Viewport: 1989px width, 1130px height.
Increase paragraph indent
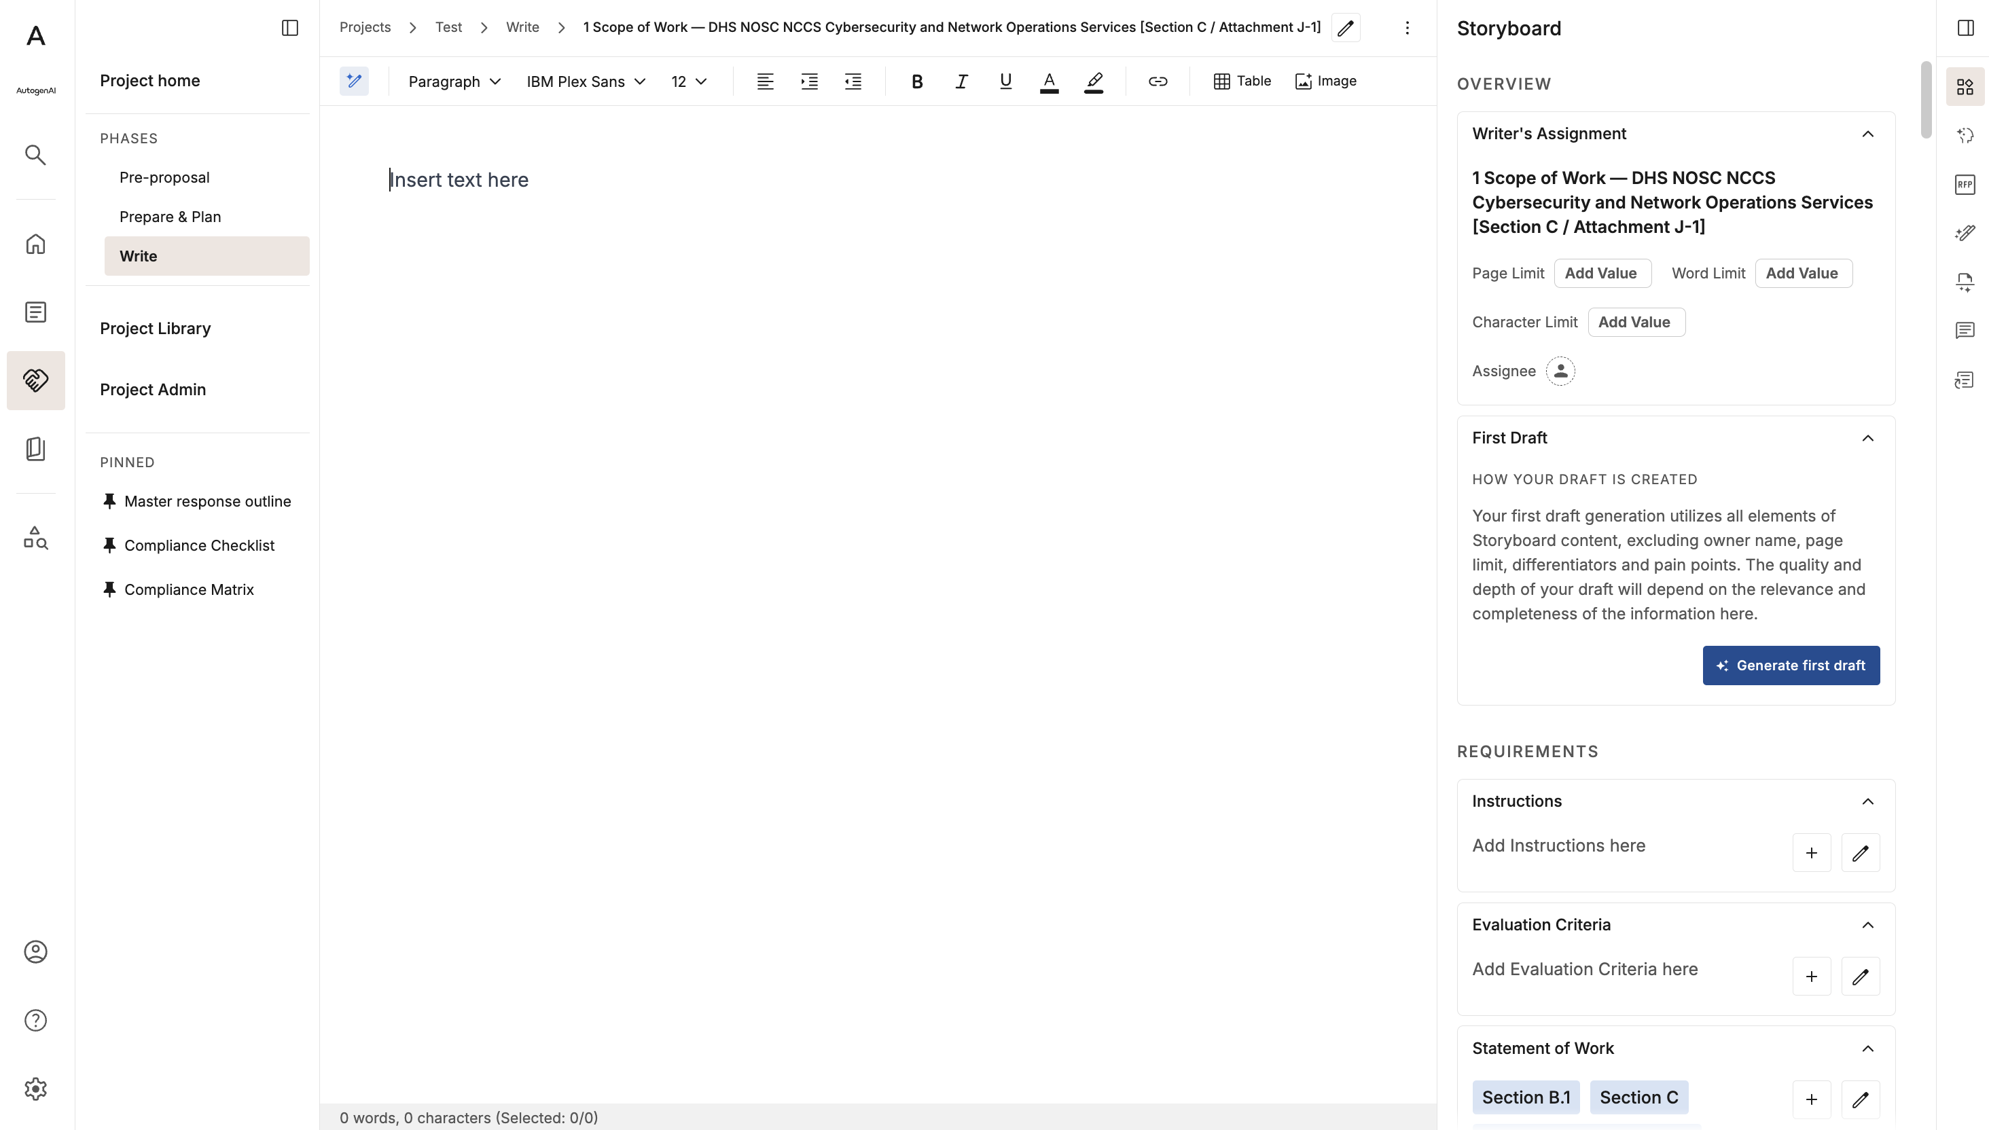809,81
